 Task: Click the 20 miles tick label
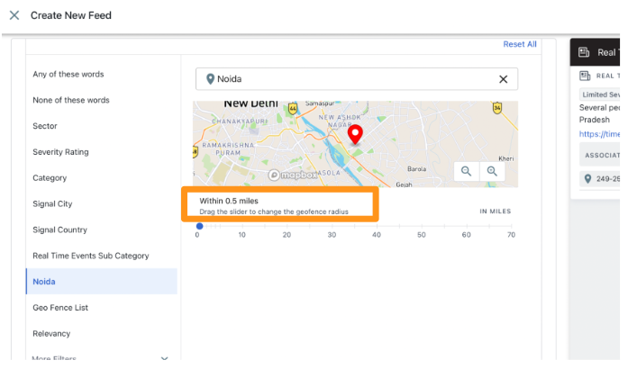point(287,235)
